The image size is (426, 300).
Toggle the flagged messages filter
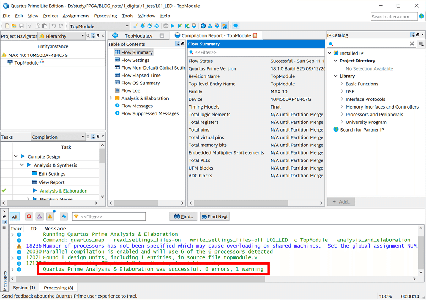64,217
